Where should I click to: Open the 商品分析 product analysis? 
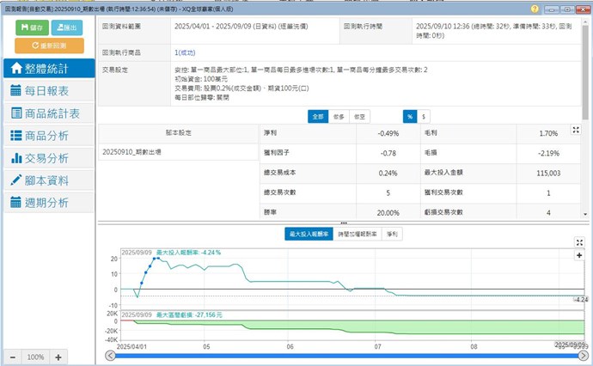coord(47,135)
